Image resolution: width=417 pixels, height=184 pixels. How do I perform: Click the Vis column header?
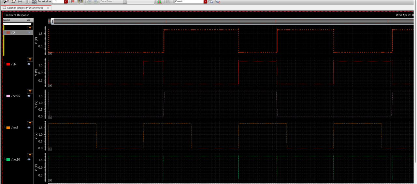pyautogui.click(x=29, y=20)
